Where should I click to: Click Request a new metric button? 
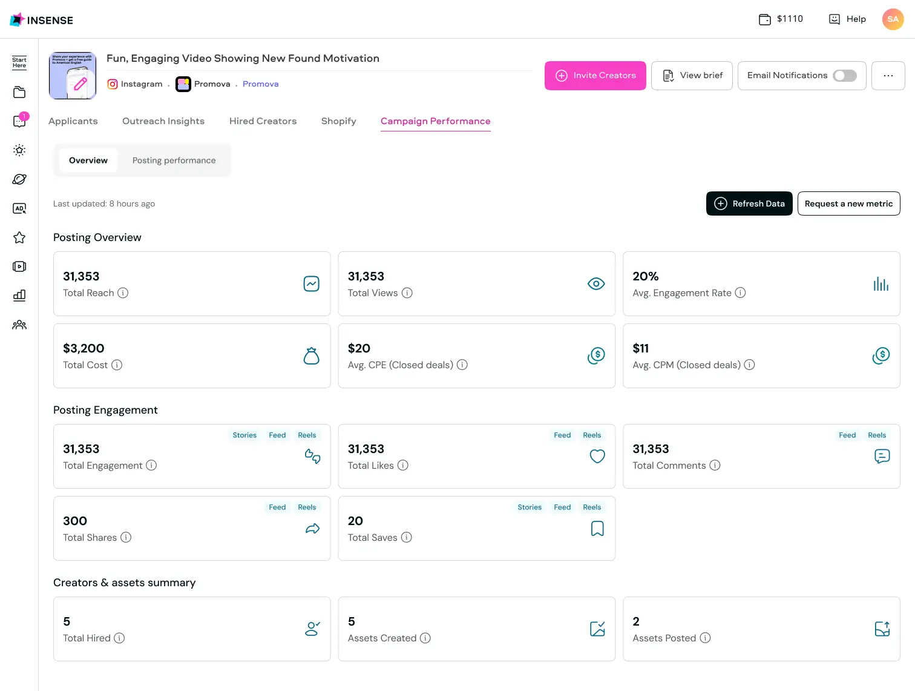[x=849, y=203]
